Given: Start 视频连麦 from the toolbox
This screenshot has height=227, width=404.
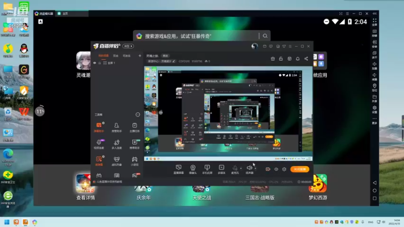Looking at the screenshot, I should point(99,144).
